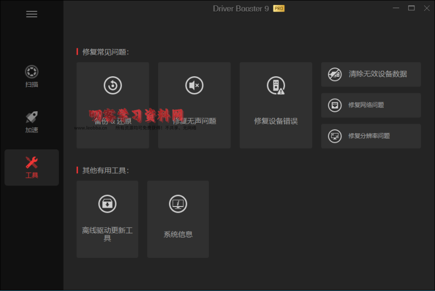Open the 修复设备错误 card
The width and height of the screenshot is (435, 291).
coord(276,105)
